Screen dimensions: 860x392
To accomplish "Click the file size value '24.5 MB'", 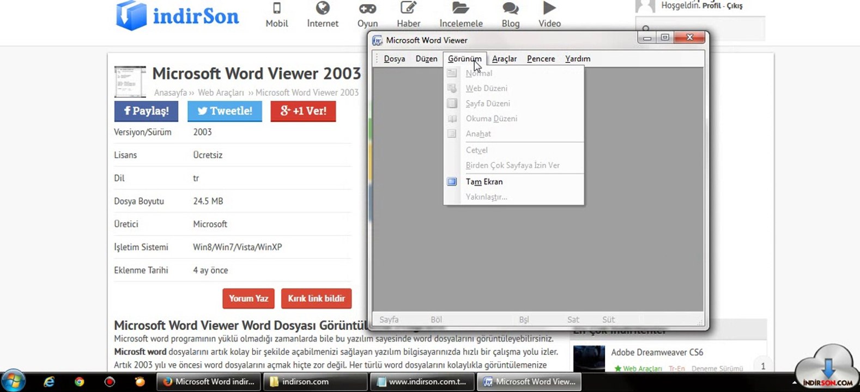I will 208,201.
